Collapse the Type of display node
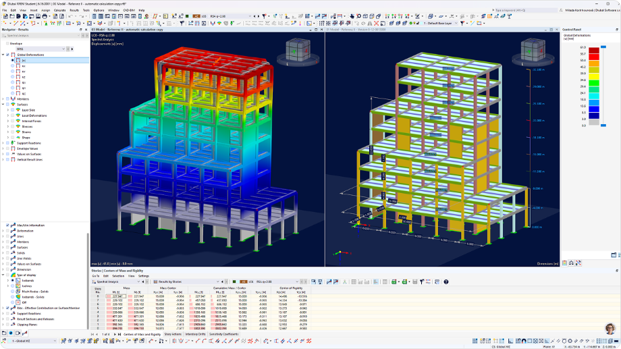The width and height of the screenshot is (621, 349). (x=3, y=275)
